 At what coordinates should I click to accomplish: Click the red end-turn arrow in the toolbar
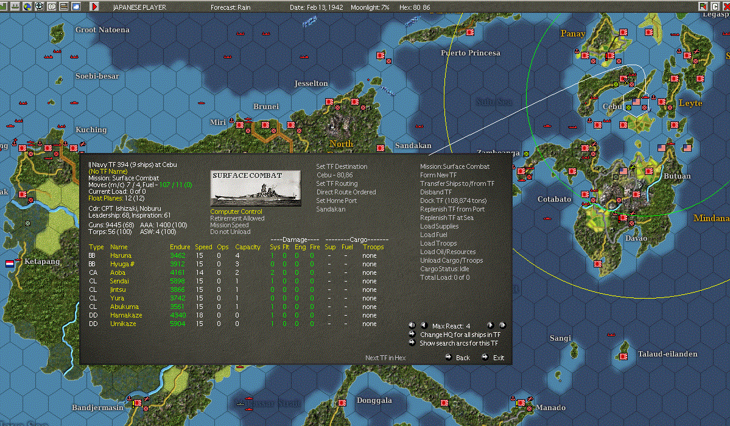click(x=94, y=7)
